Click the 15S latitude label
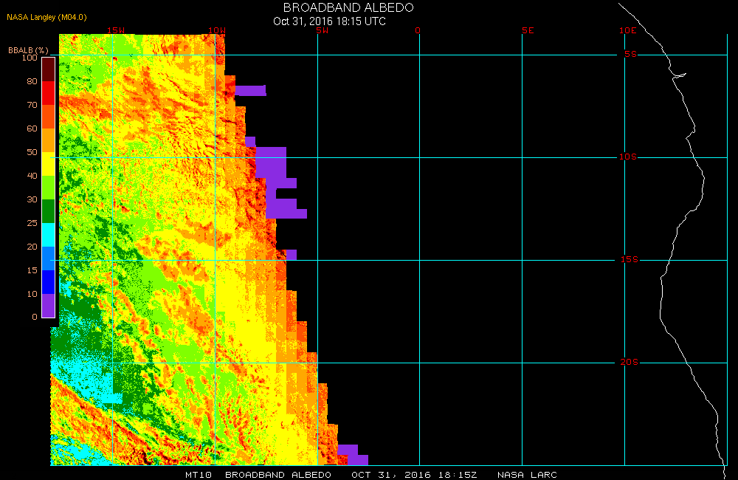Screen dimensions: 738x480 click(x=628, y=260)
